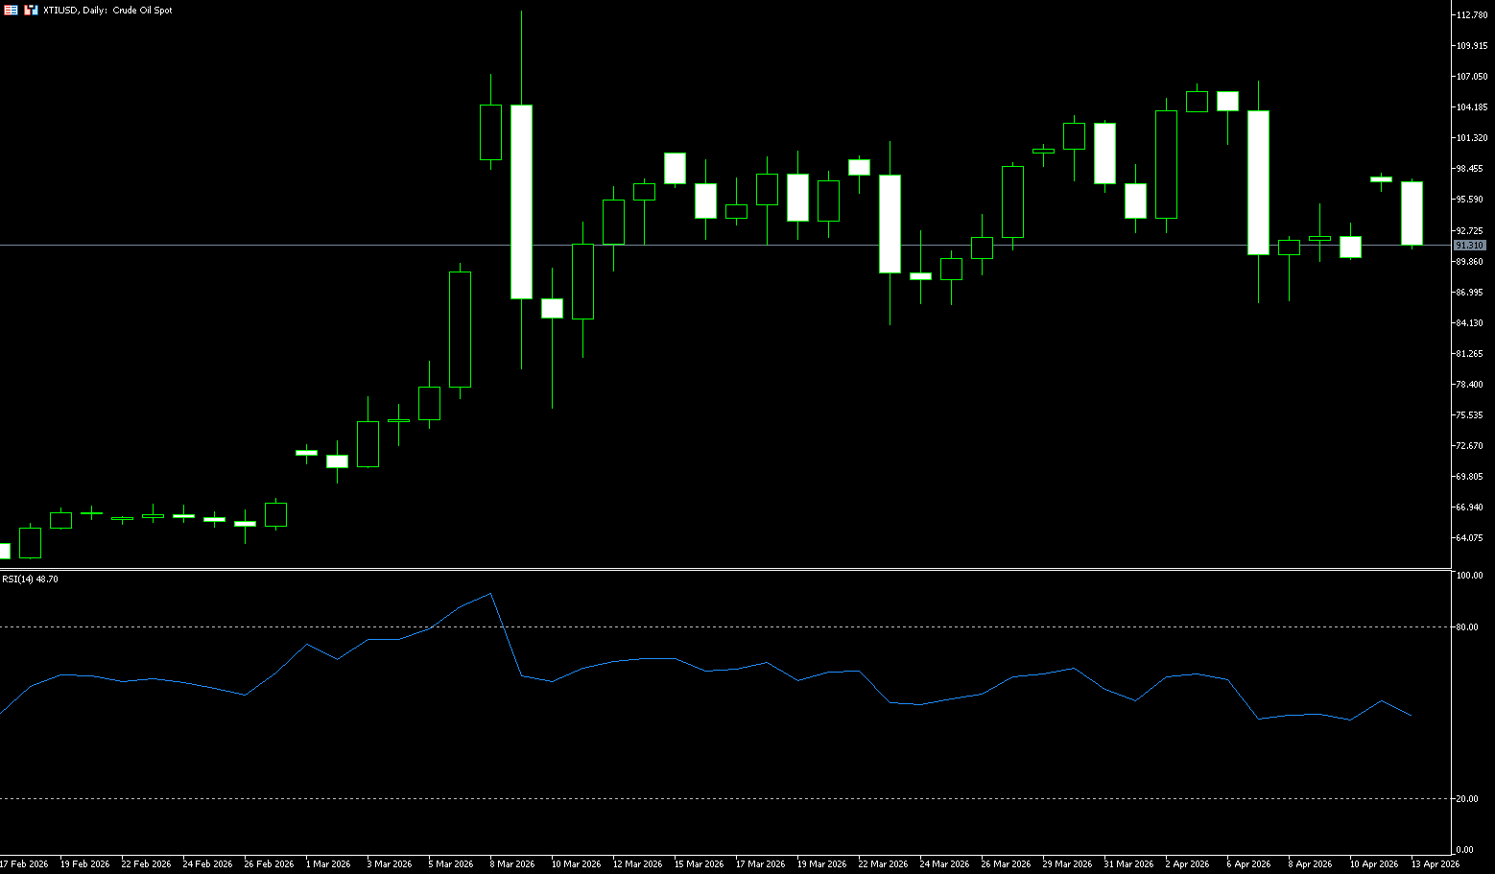The image size is (1495, 874).
Task: Click the RSI(14) 48.70 indicator label
Action: [x=30, y=579]
